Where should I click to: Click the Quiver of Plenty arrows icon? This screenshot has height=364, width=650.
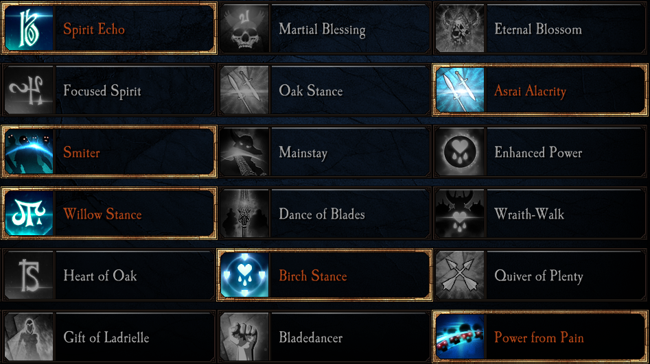pyautogui.click(x=460, y=276)
